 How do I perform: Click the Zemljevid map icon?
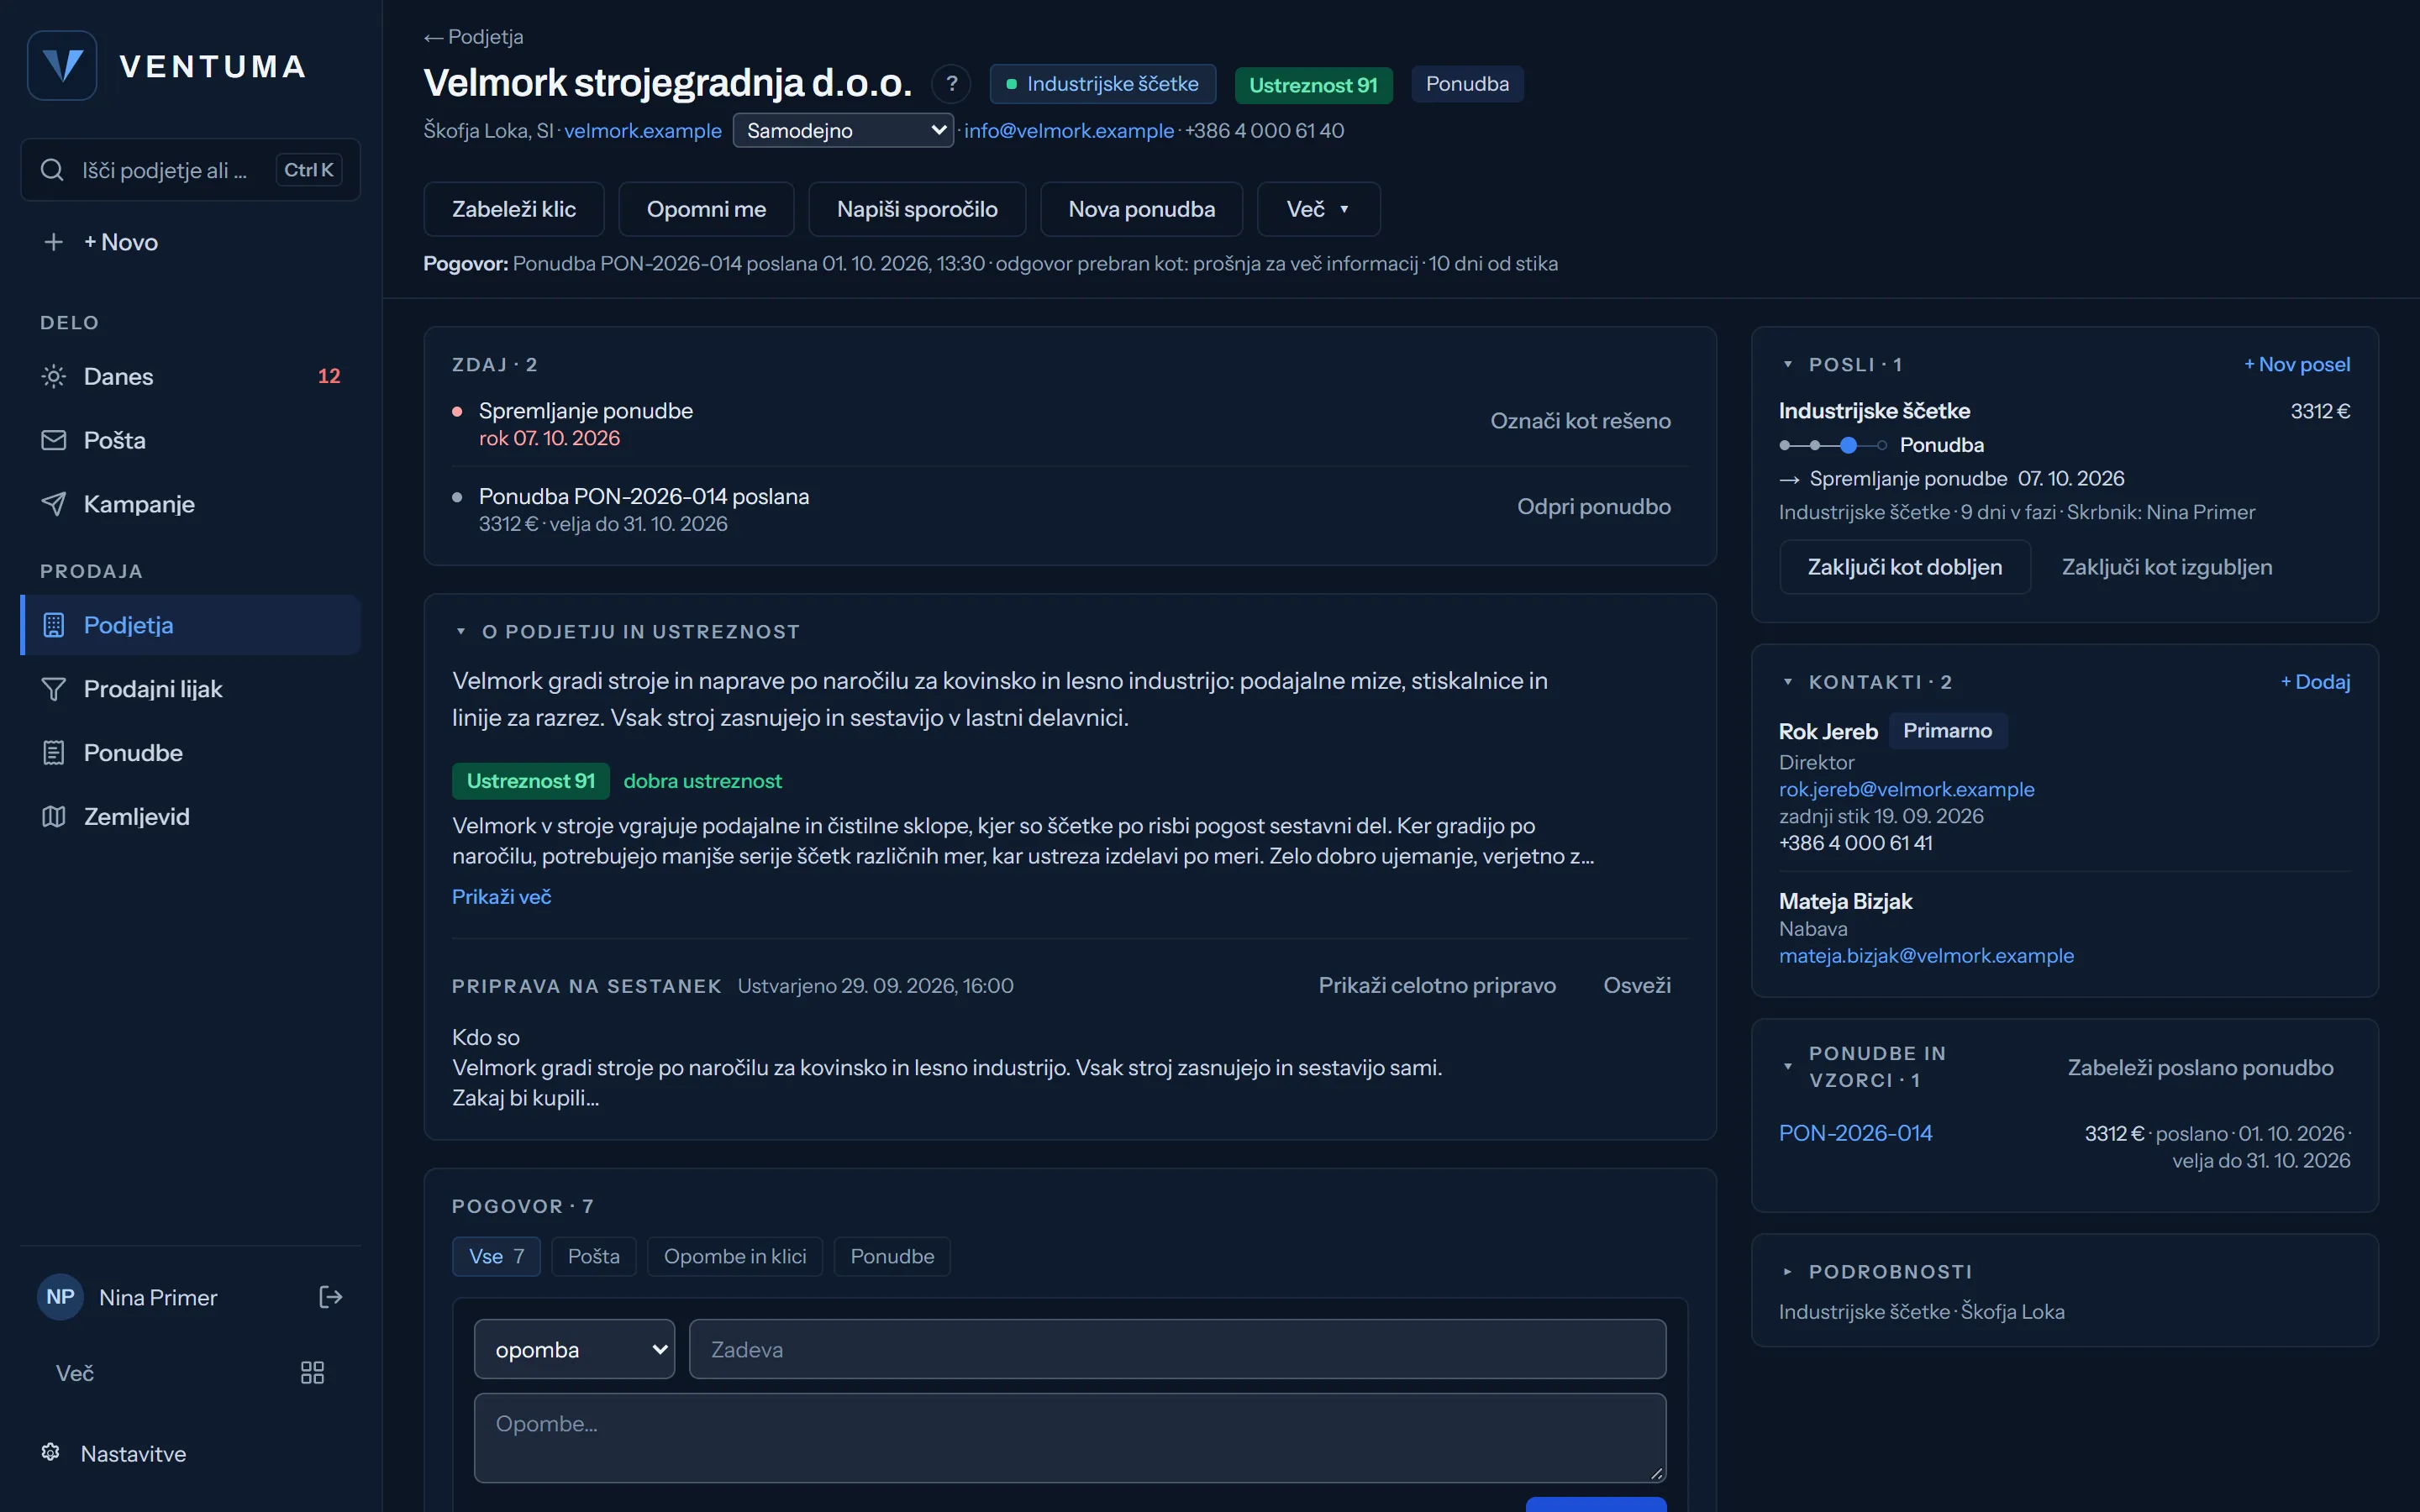pos(54,817)
